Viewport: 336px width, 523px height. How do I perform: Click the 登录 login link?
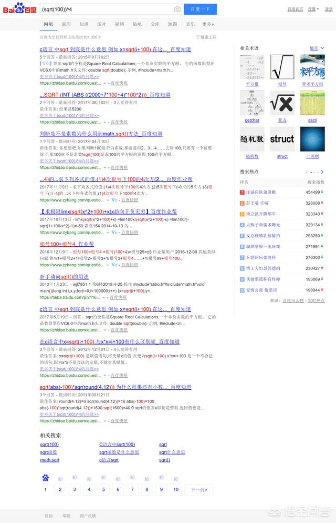point(329,9)
